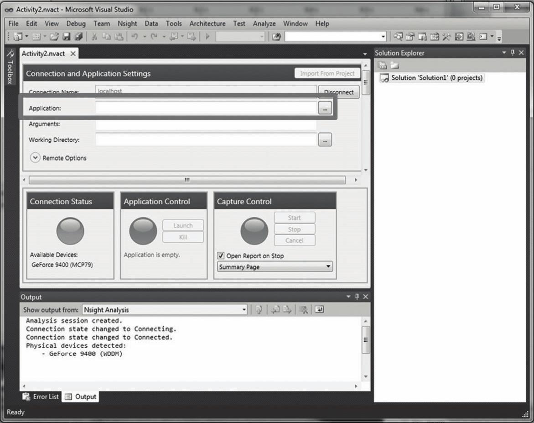534x423 pixels.
Task: Select Solution 'Solution1' in Solution Explorer
Action: coord(436,78)
